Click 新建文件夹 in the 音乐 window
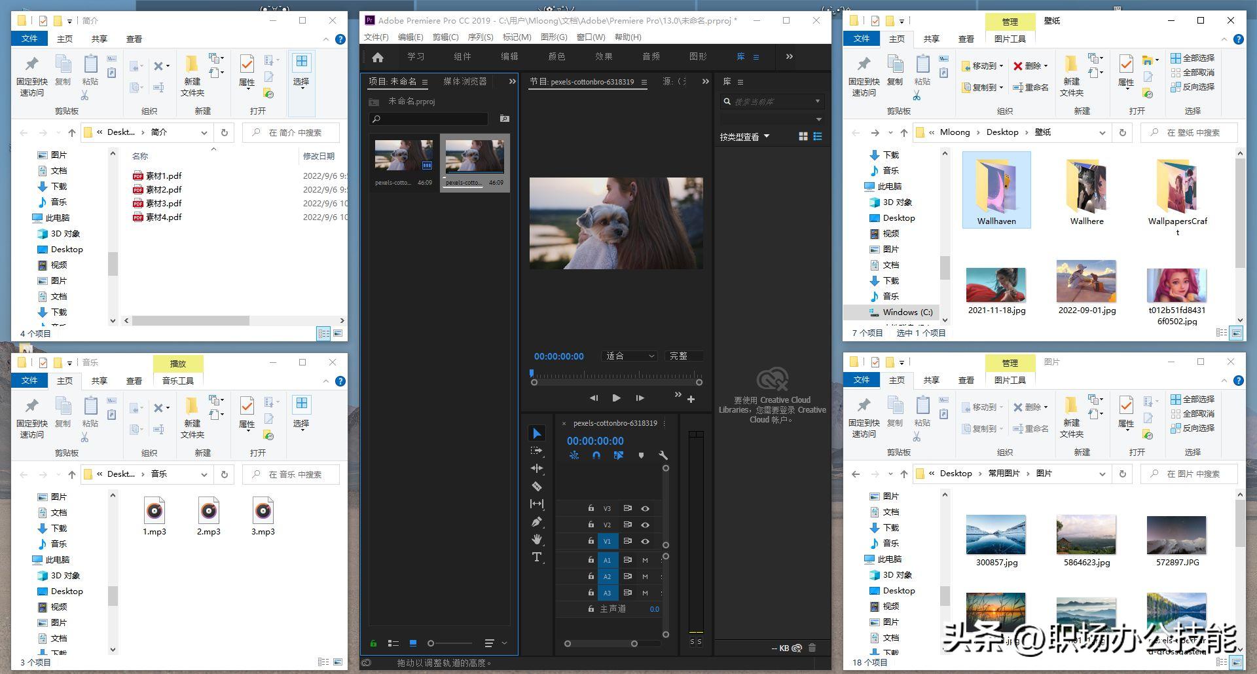The width and height of the screenshot is (1257, 674). click(x=192, y=419)
